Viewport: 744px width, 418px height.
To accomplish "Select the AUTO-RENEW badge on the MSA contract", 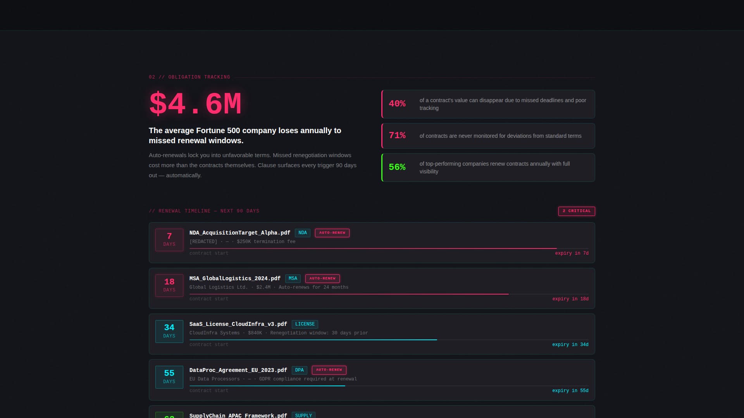I will 322,278.
